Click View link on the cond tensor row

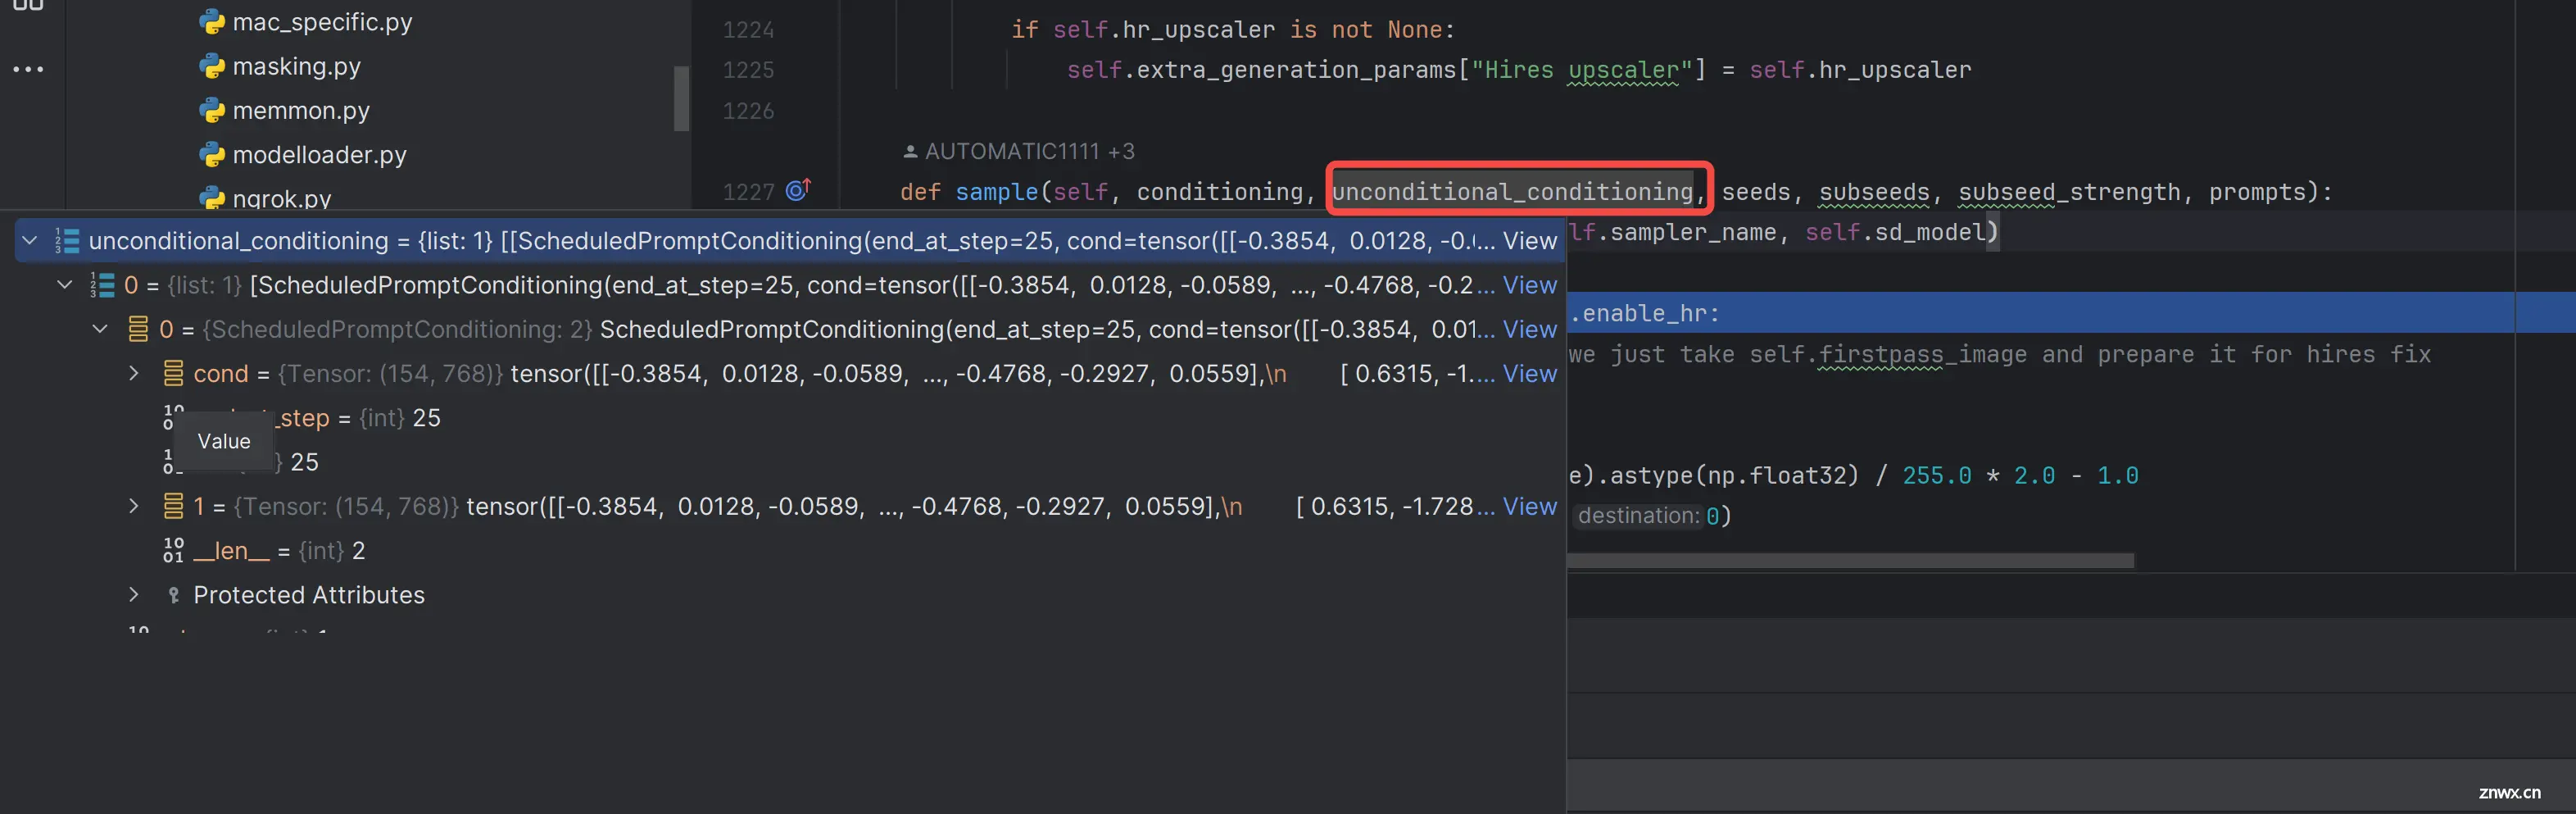(1529, 373)
